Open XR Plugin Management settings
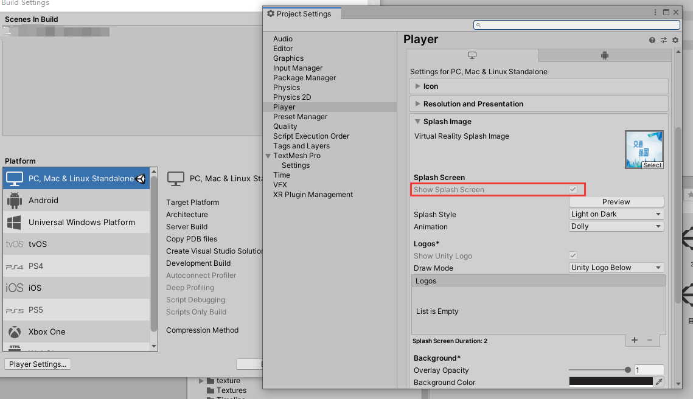693x399 pixels. coord(313,195)
